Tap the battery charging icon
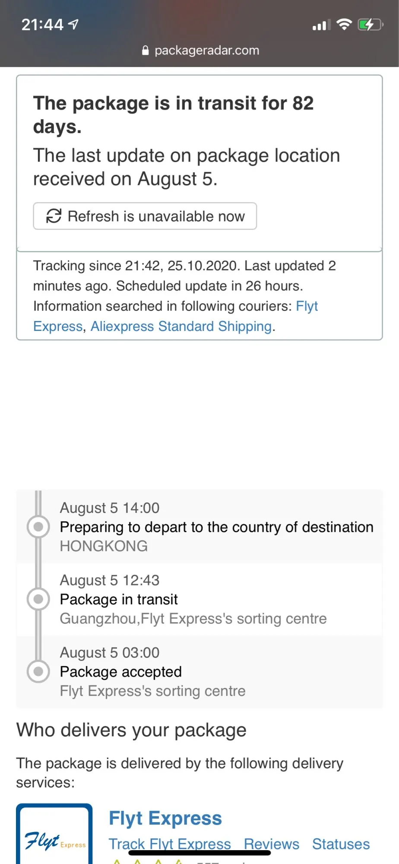 [370, 25]
